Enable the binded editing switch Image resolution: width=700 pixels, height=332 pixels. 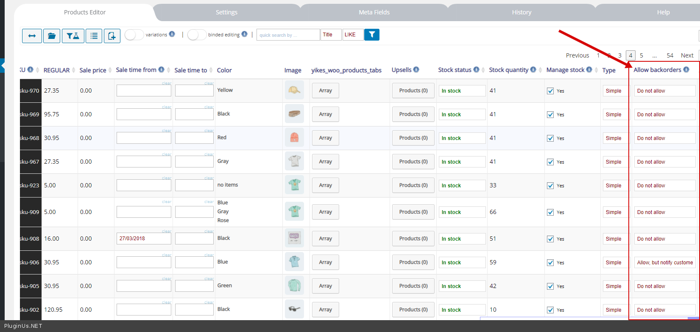pyautogui.click(x=197, y=35)
